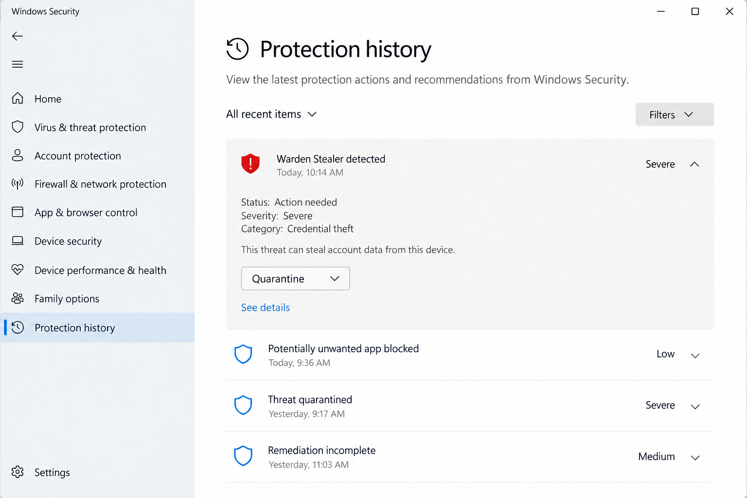
Task: Open the hamburger navigation menu
Action: [x=18, y=64]
